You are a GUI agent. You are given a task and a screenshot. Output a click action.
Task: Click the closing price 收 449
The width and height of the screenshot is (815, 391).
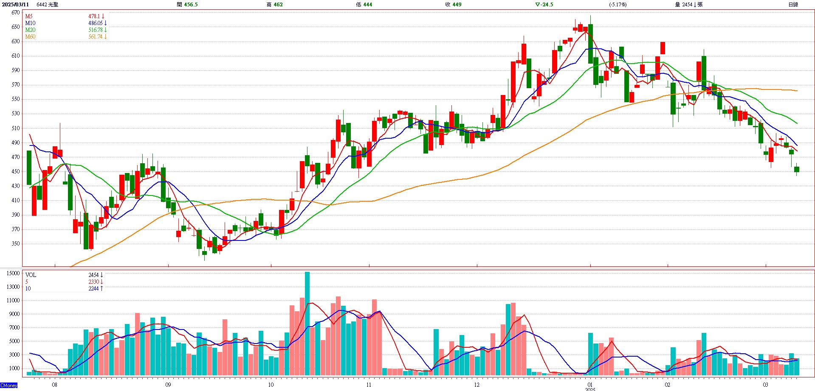[453, 5]
